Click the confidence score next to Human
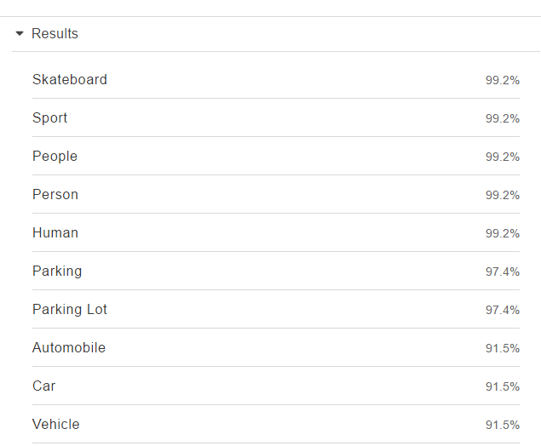This screenshot has width=541, height=446. [x=503, y=233]
